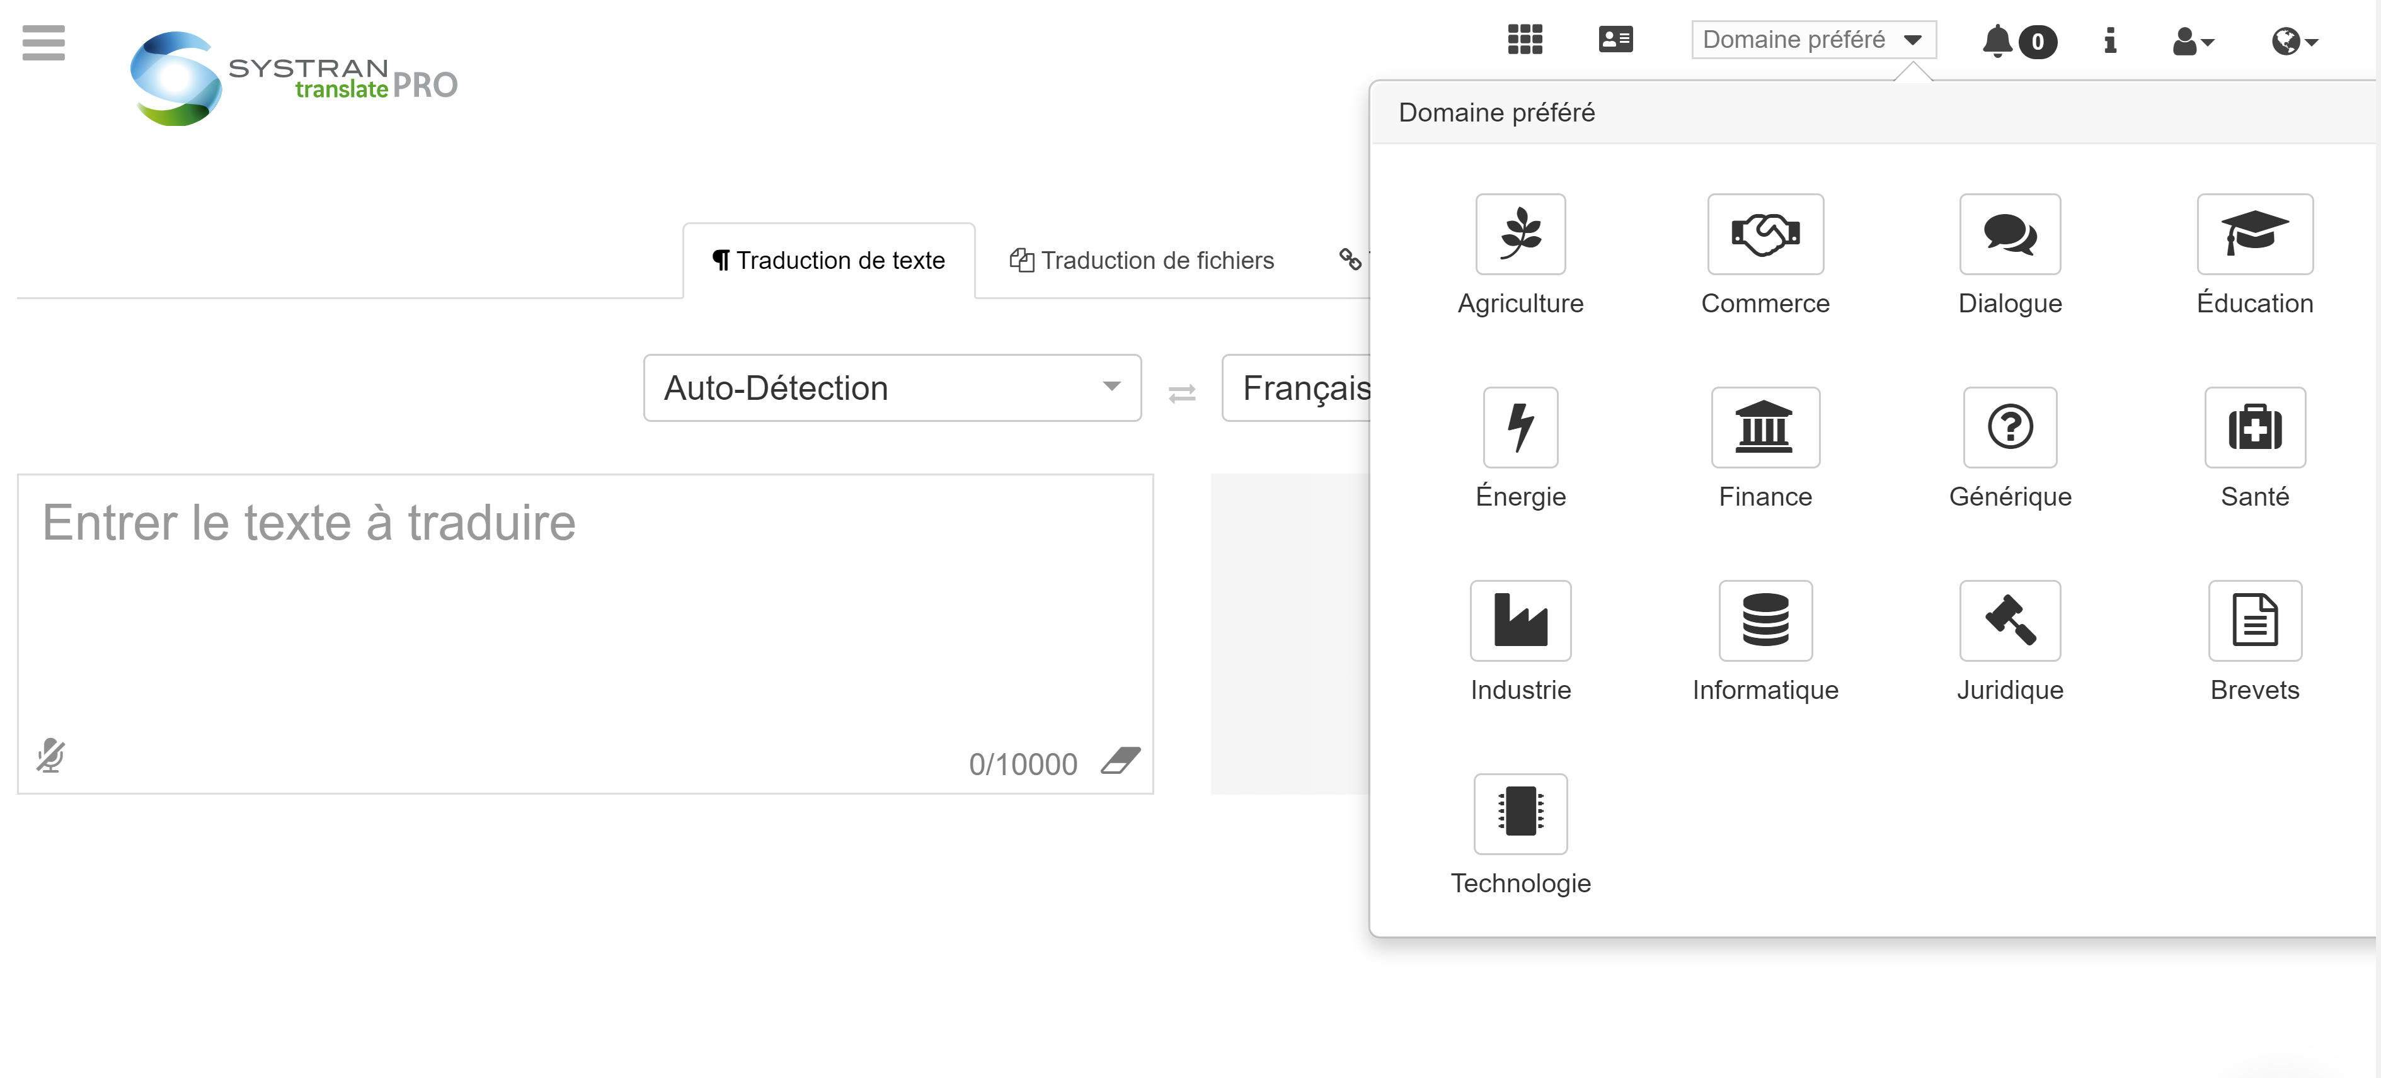2381x1078 pixels.
Task: Toggle the microphone voice input
Action: click(x=51, y=756)
